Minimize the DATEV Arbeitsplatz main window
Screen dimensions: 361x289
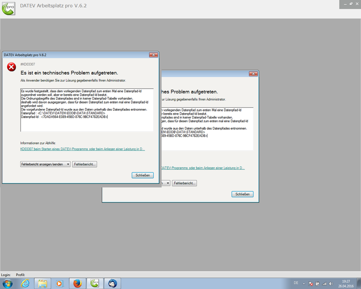pos(345,4)
